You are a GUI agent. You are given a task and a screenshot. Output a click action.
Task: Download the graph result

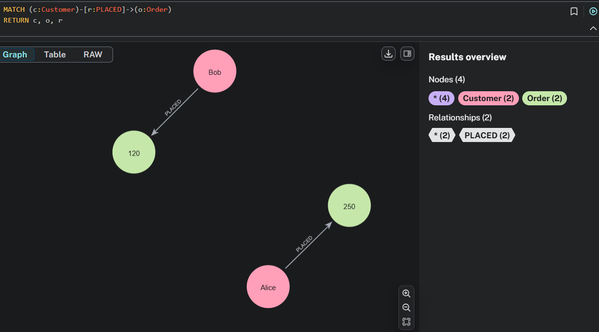tap(388, 54)
